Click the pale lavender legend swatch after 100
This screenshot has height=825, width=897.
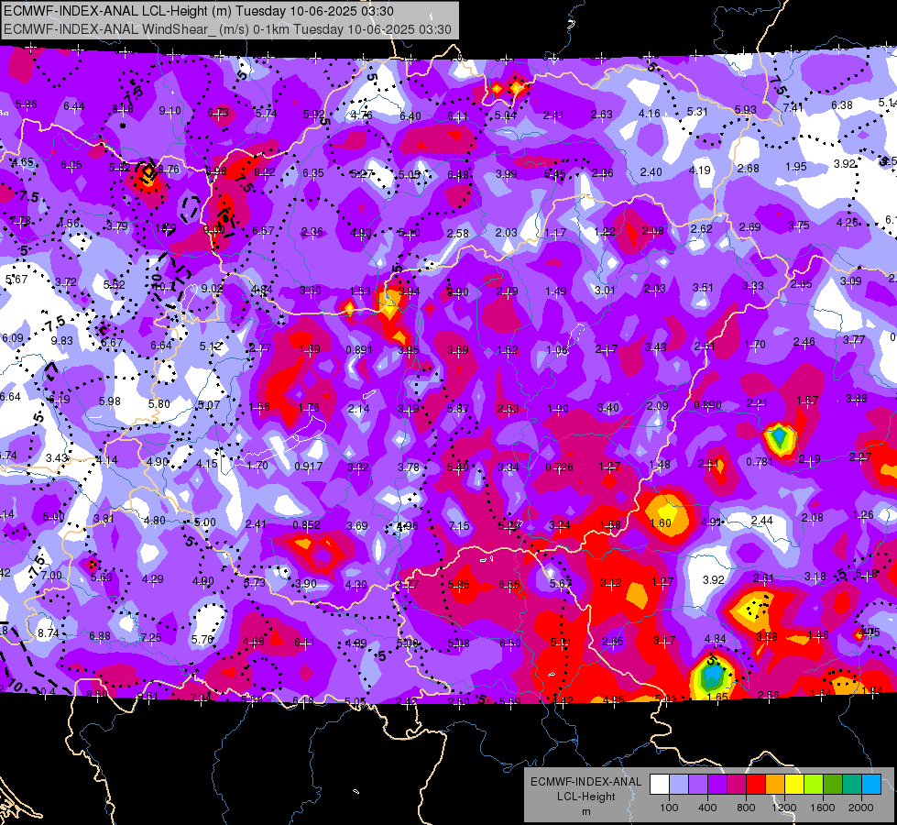tap(678, 785)
